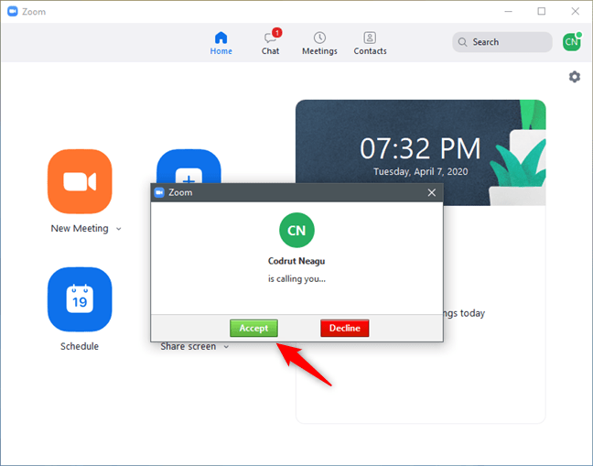The height and width of the screenshot is (466, 593).
Task: Click the magnifier icon in the Search box
Action: (x=462, y=42)
